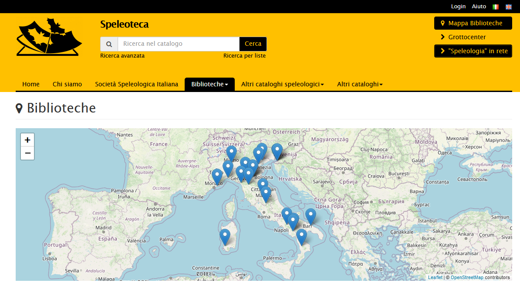Expand the Biblioteche dropdown menu
Image resolution: width=520 pixels, height=283 pixels.
pos(209,84)
